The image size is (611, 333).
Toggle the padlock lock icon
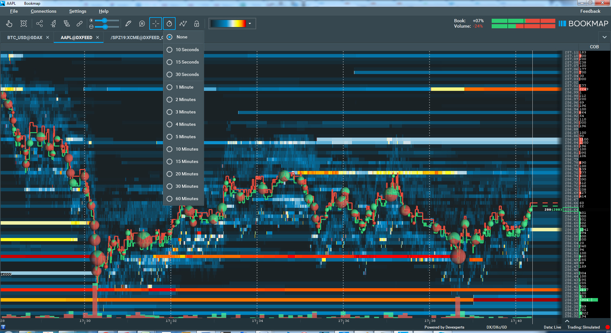point(197,24)
